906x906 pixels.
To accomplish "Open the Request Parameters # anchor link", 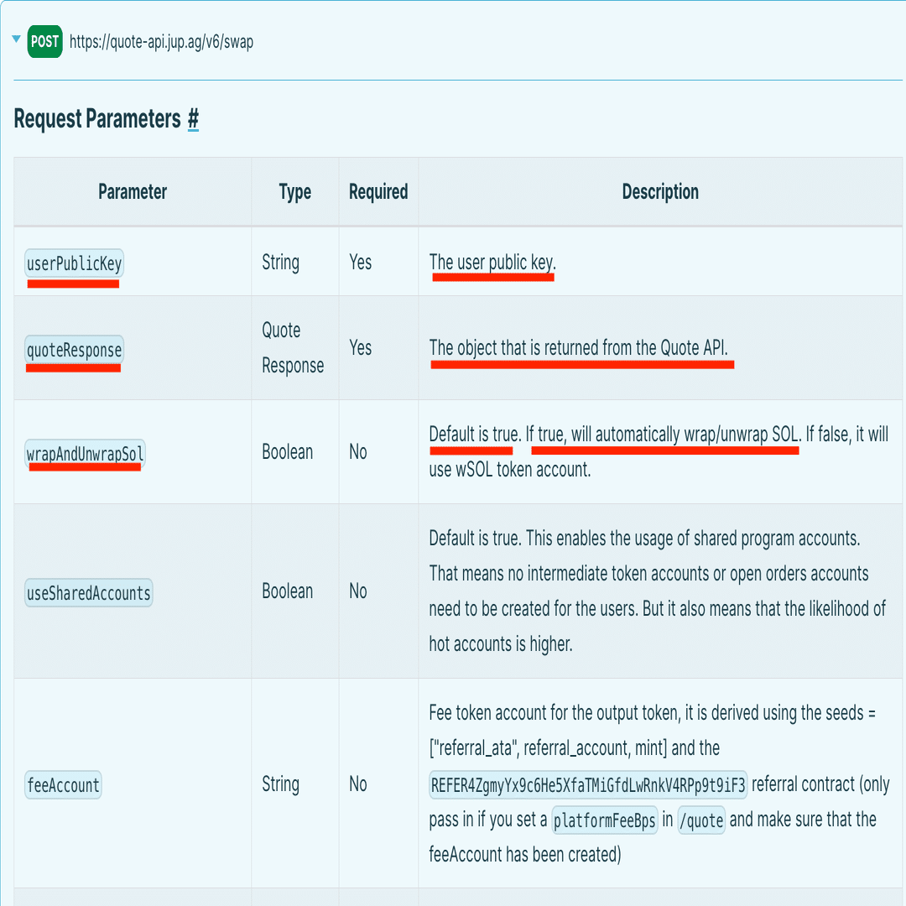I will tap(193, 119).
